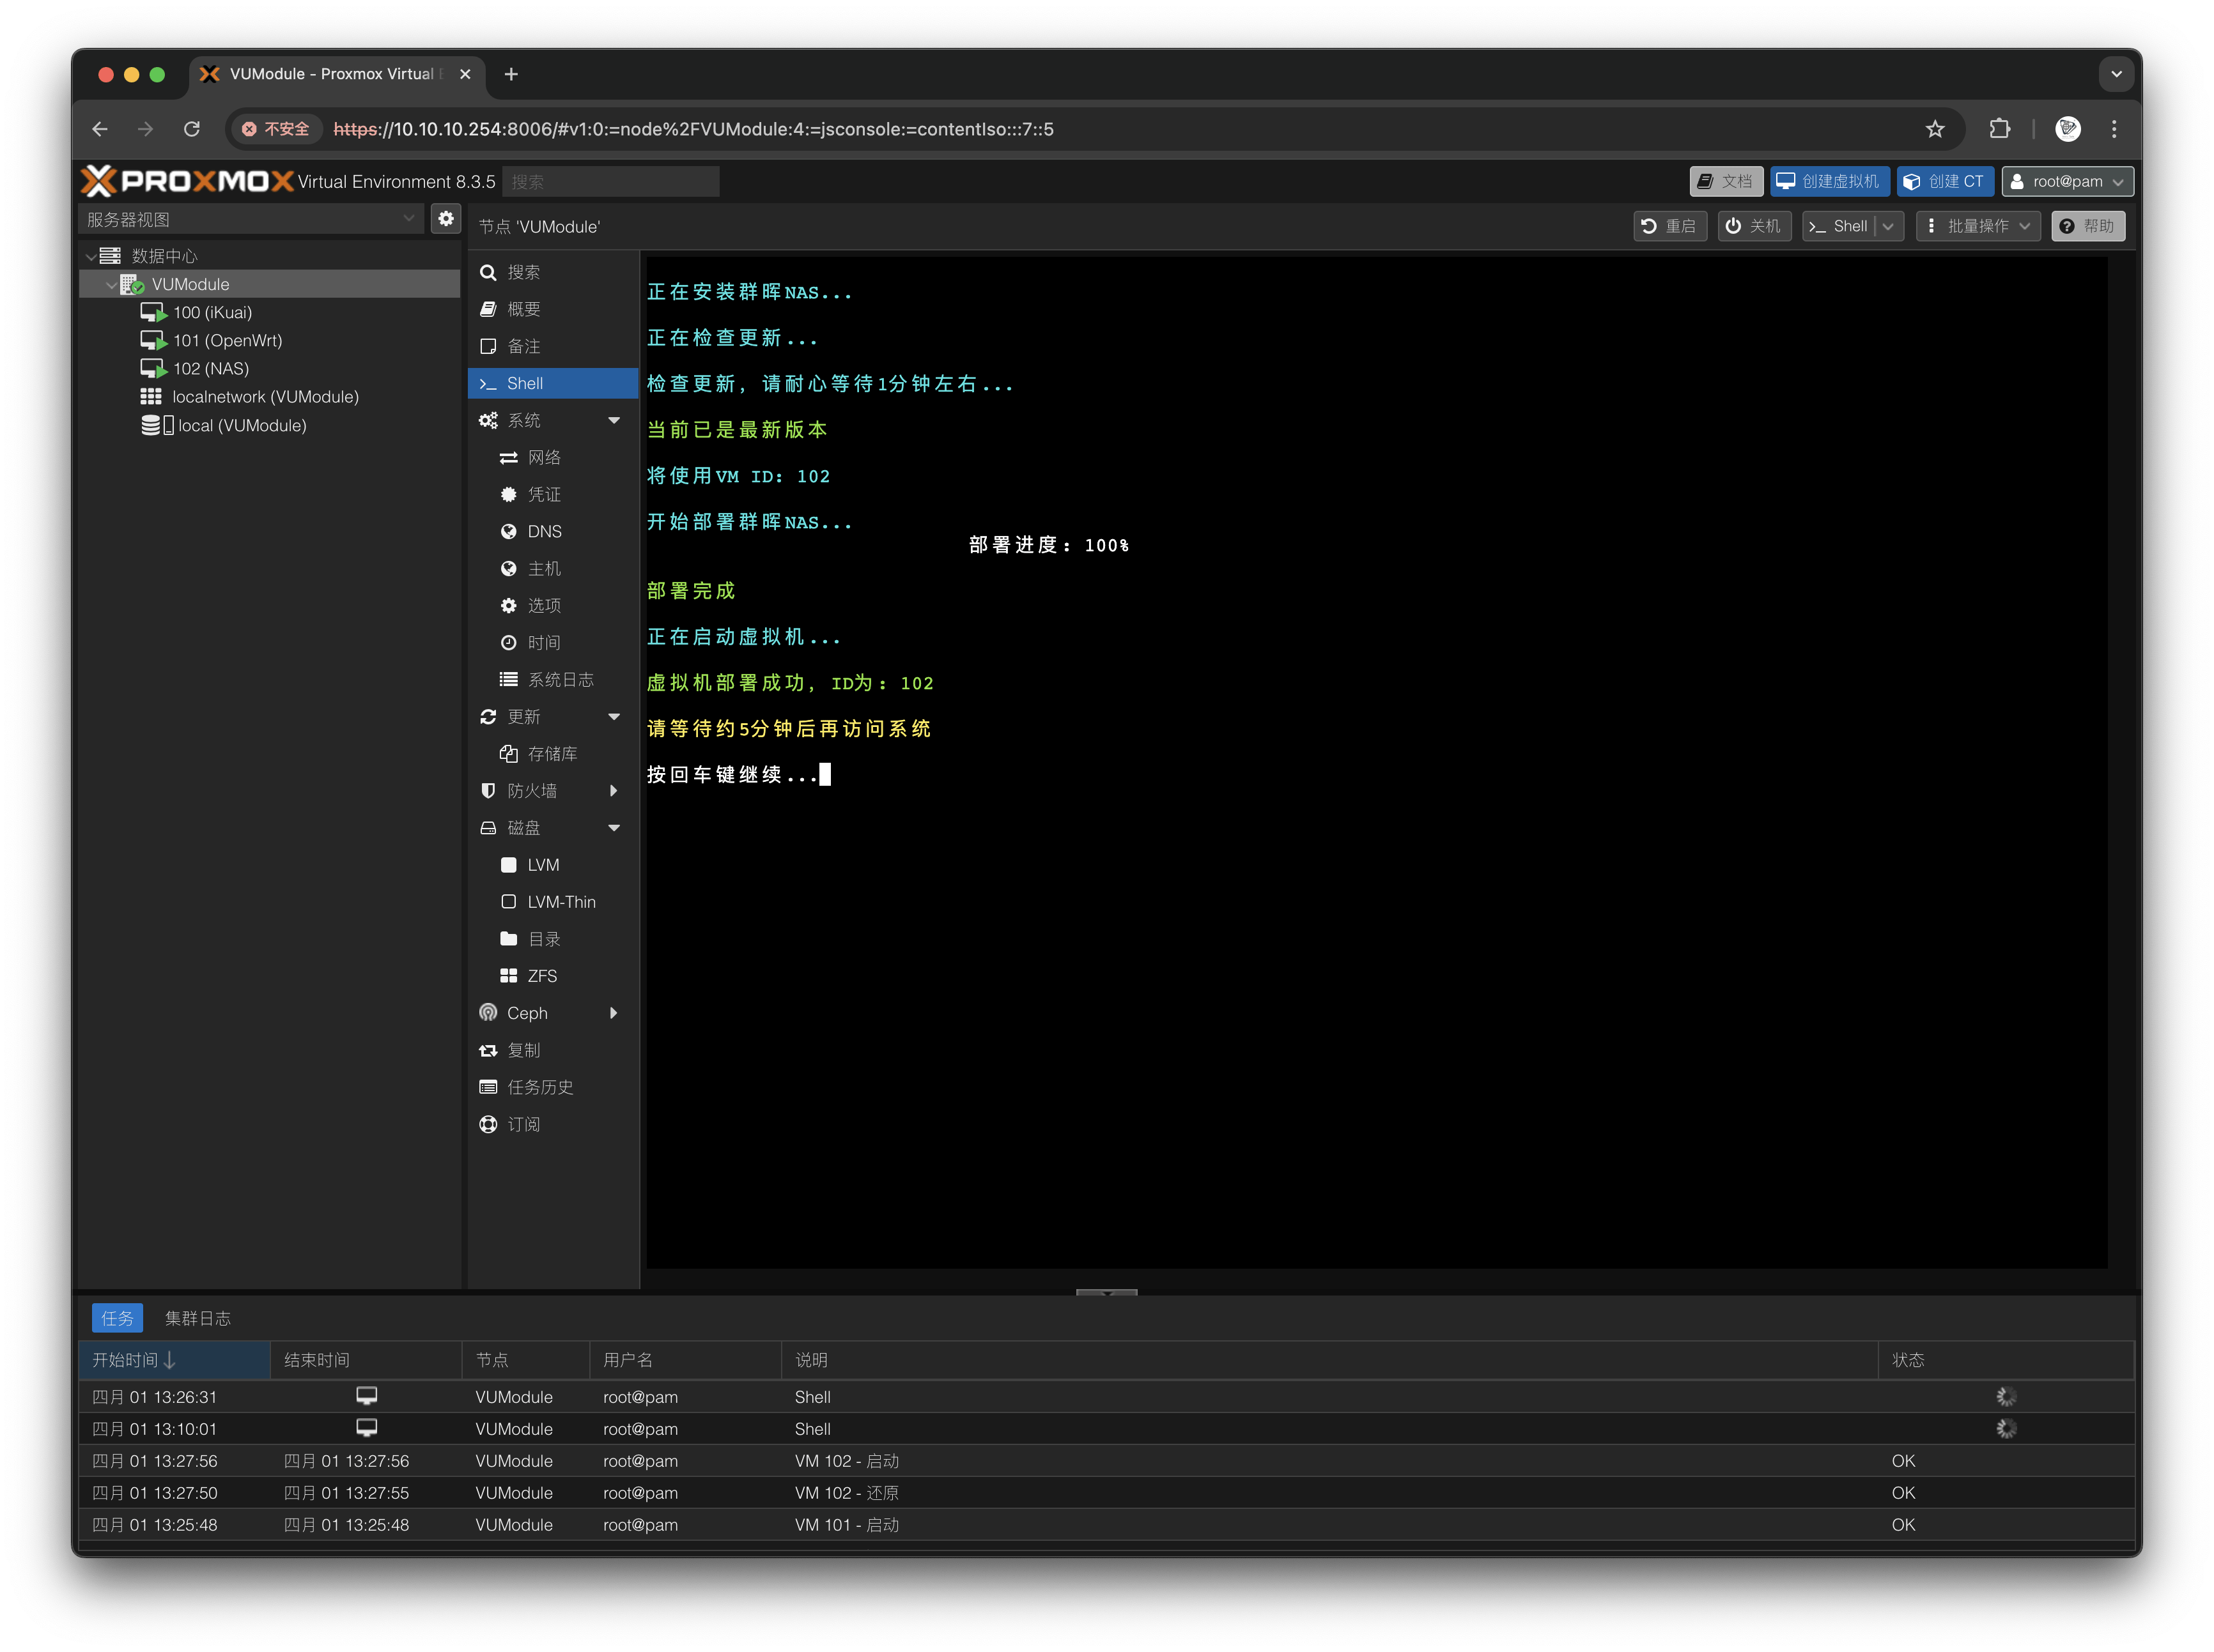Open the DNS settings item
The height and width of the screenshot is (1652, 2214).
pyautogui.click(x=543, y=531)
